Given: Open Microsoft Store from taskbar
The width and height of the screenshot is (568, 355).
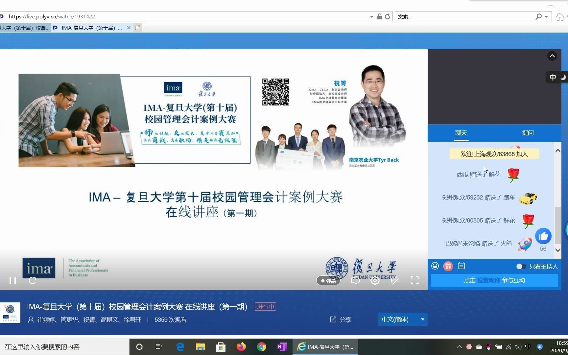Looking at the screenshot, I should point(221,347).
